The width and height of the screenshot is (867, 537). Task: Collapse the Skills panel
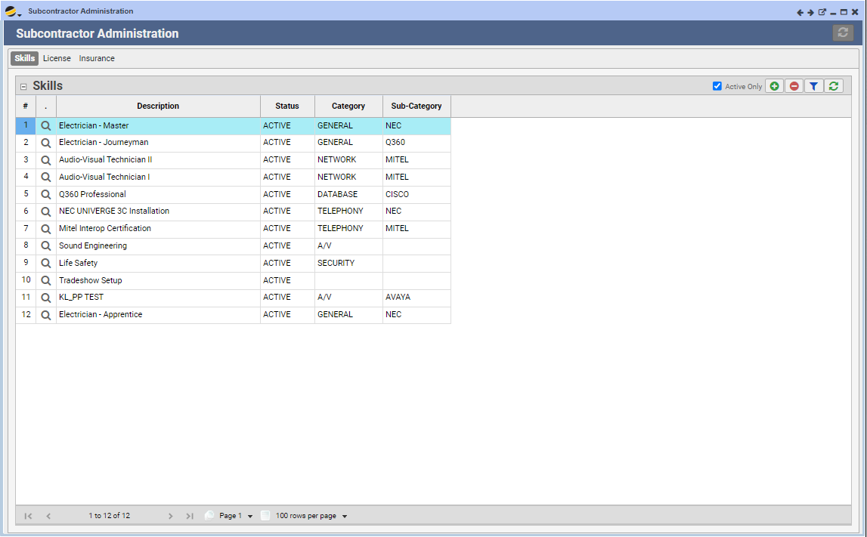click(23, 87)
